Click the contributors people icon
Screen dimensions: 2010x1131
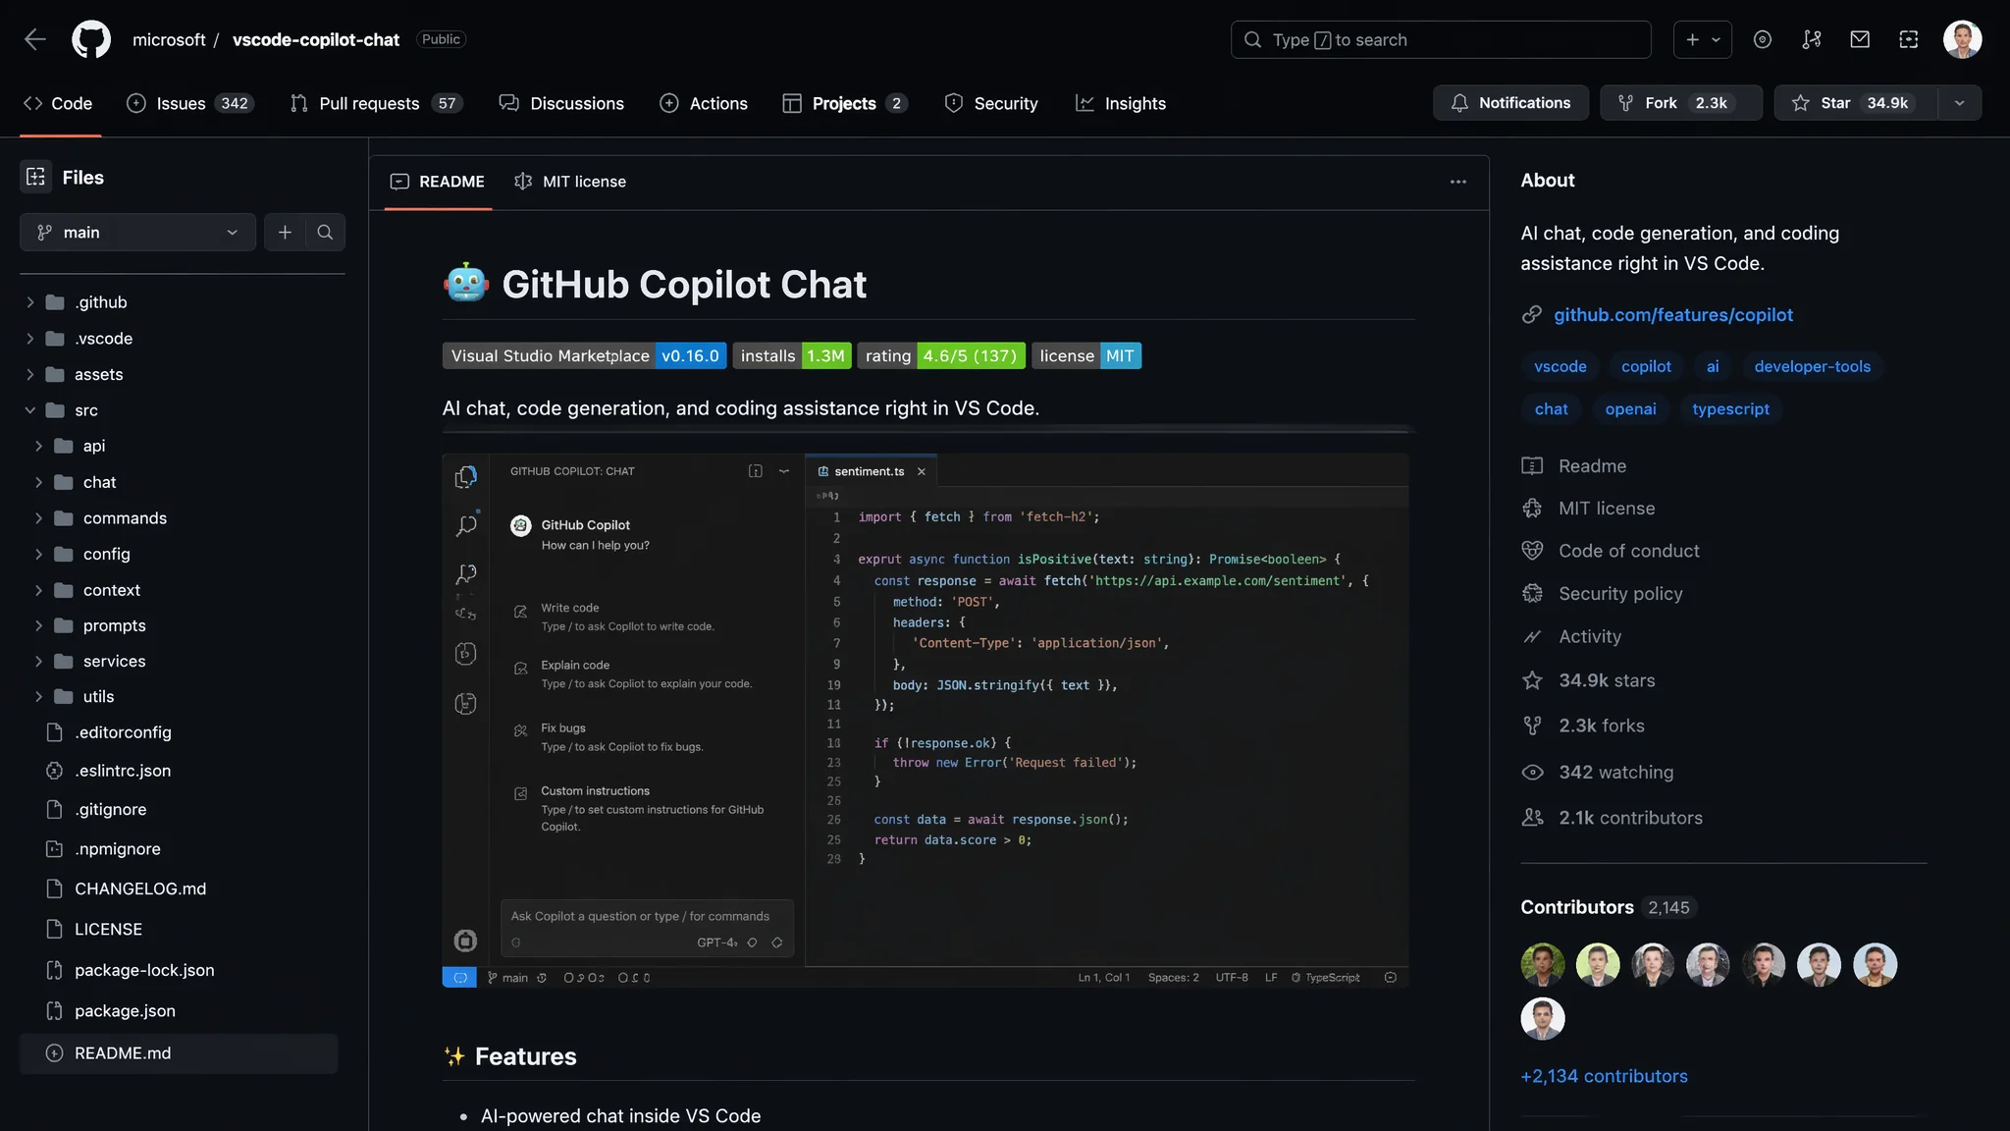[x=1532, y=817]
